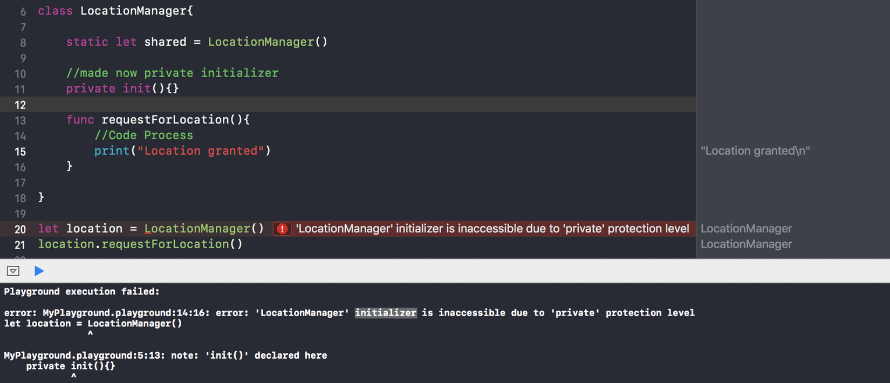Click the requestForLocation function name on line 13
890x383 pixels.
coord(165,120)
